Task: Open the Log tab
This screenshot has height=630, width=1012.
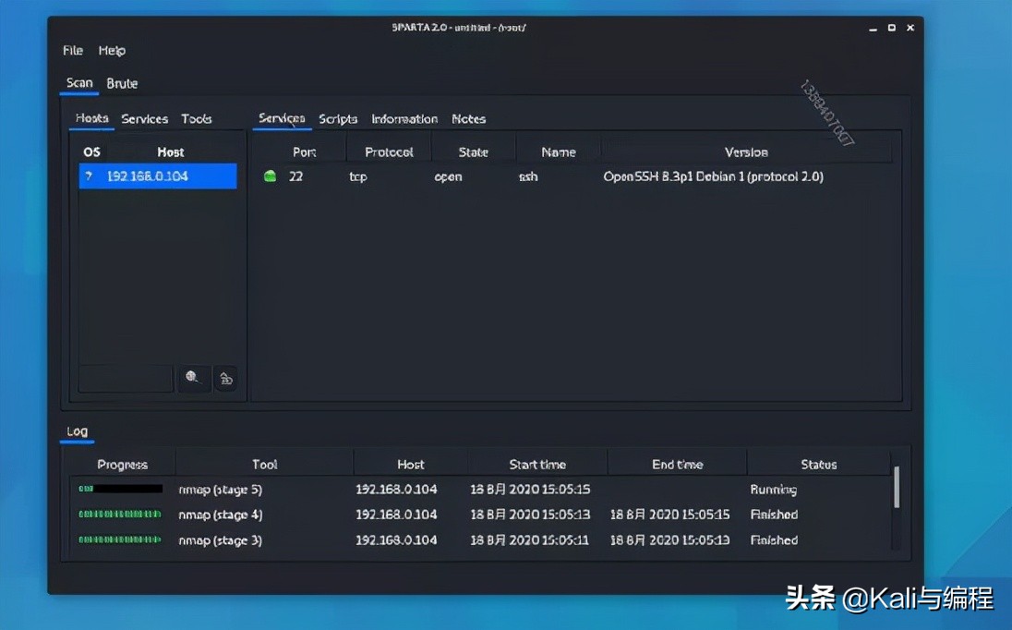Action: point(77,431)
